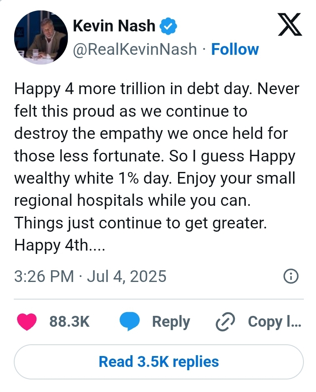Screen dimensions: 316x392
Task: Click the blue verified badge
Action: click(x=169, y=26)
